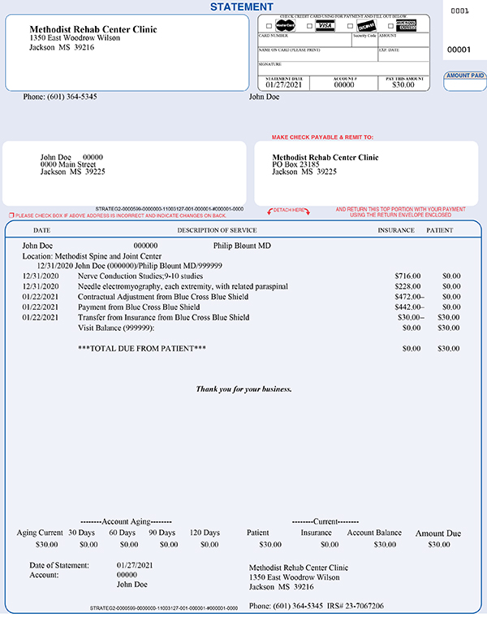Click the Visa card logo

tap(325, 26)
